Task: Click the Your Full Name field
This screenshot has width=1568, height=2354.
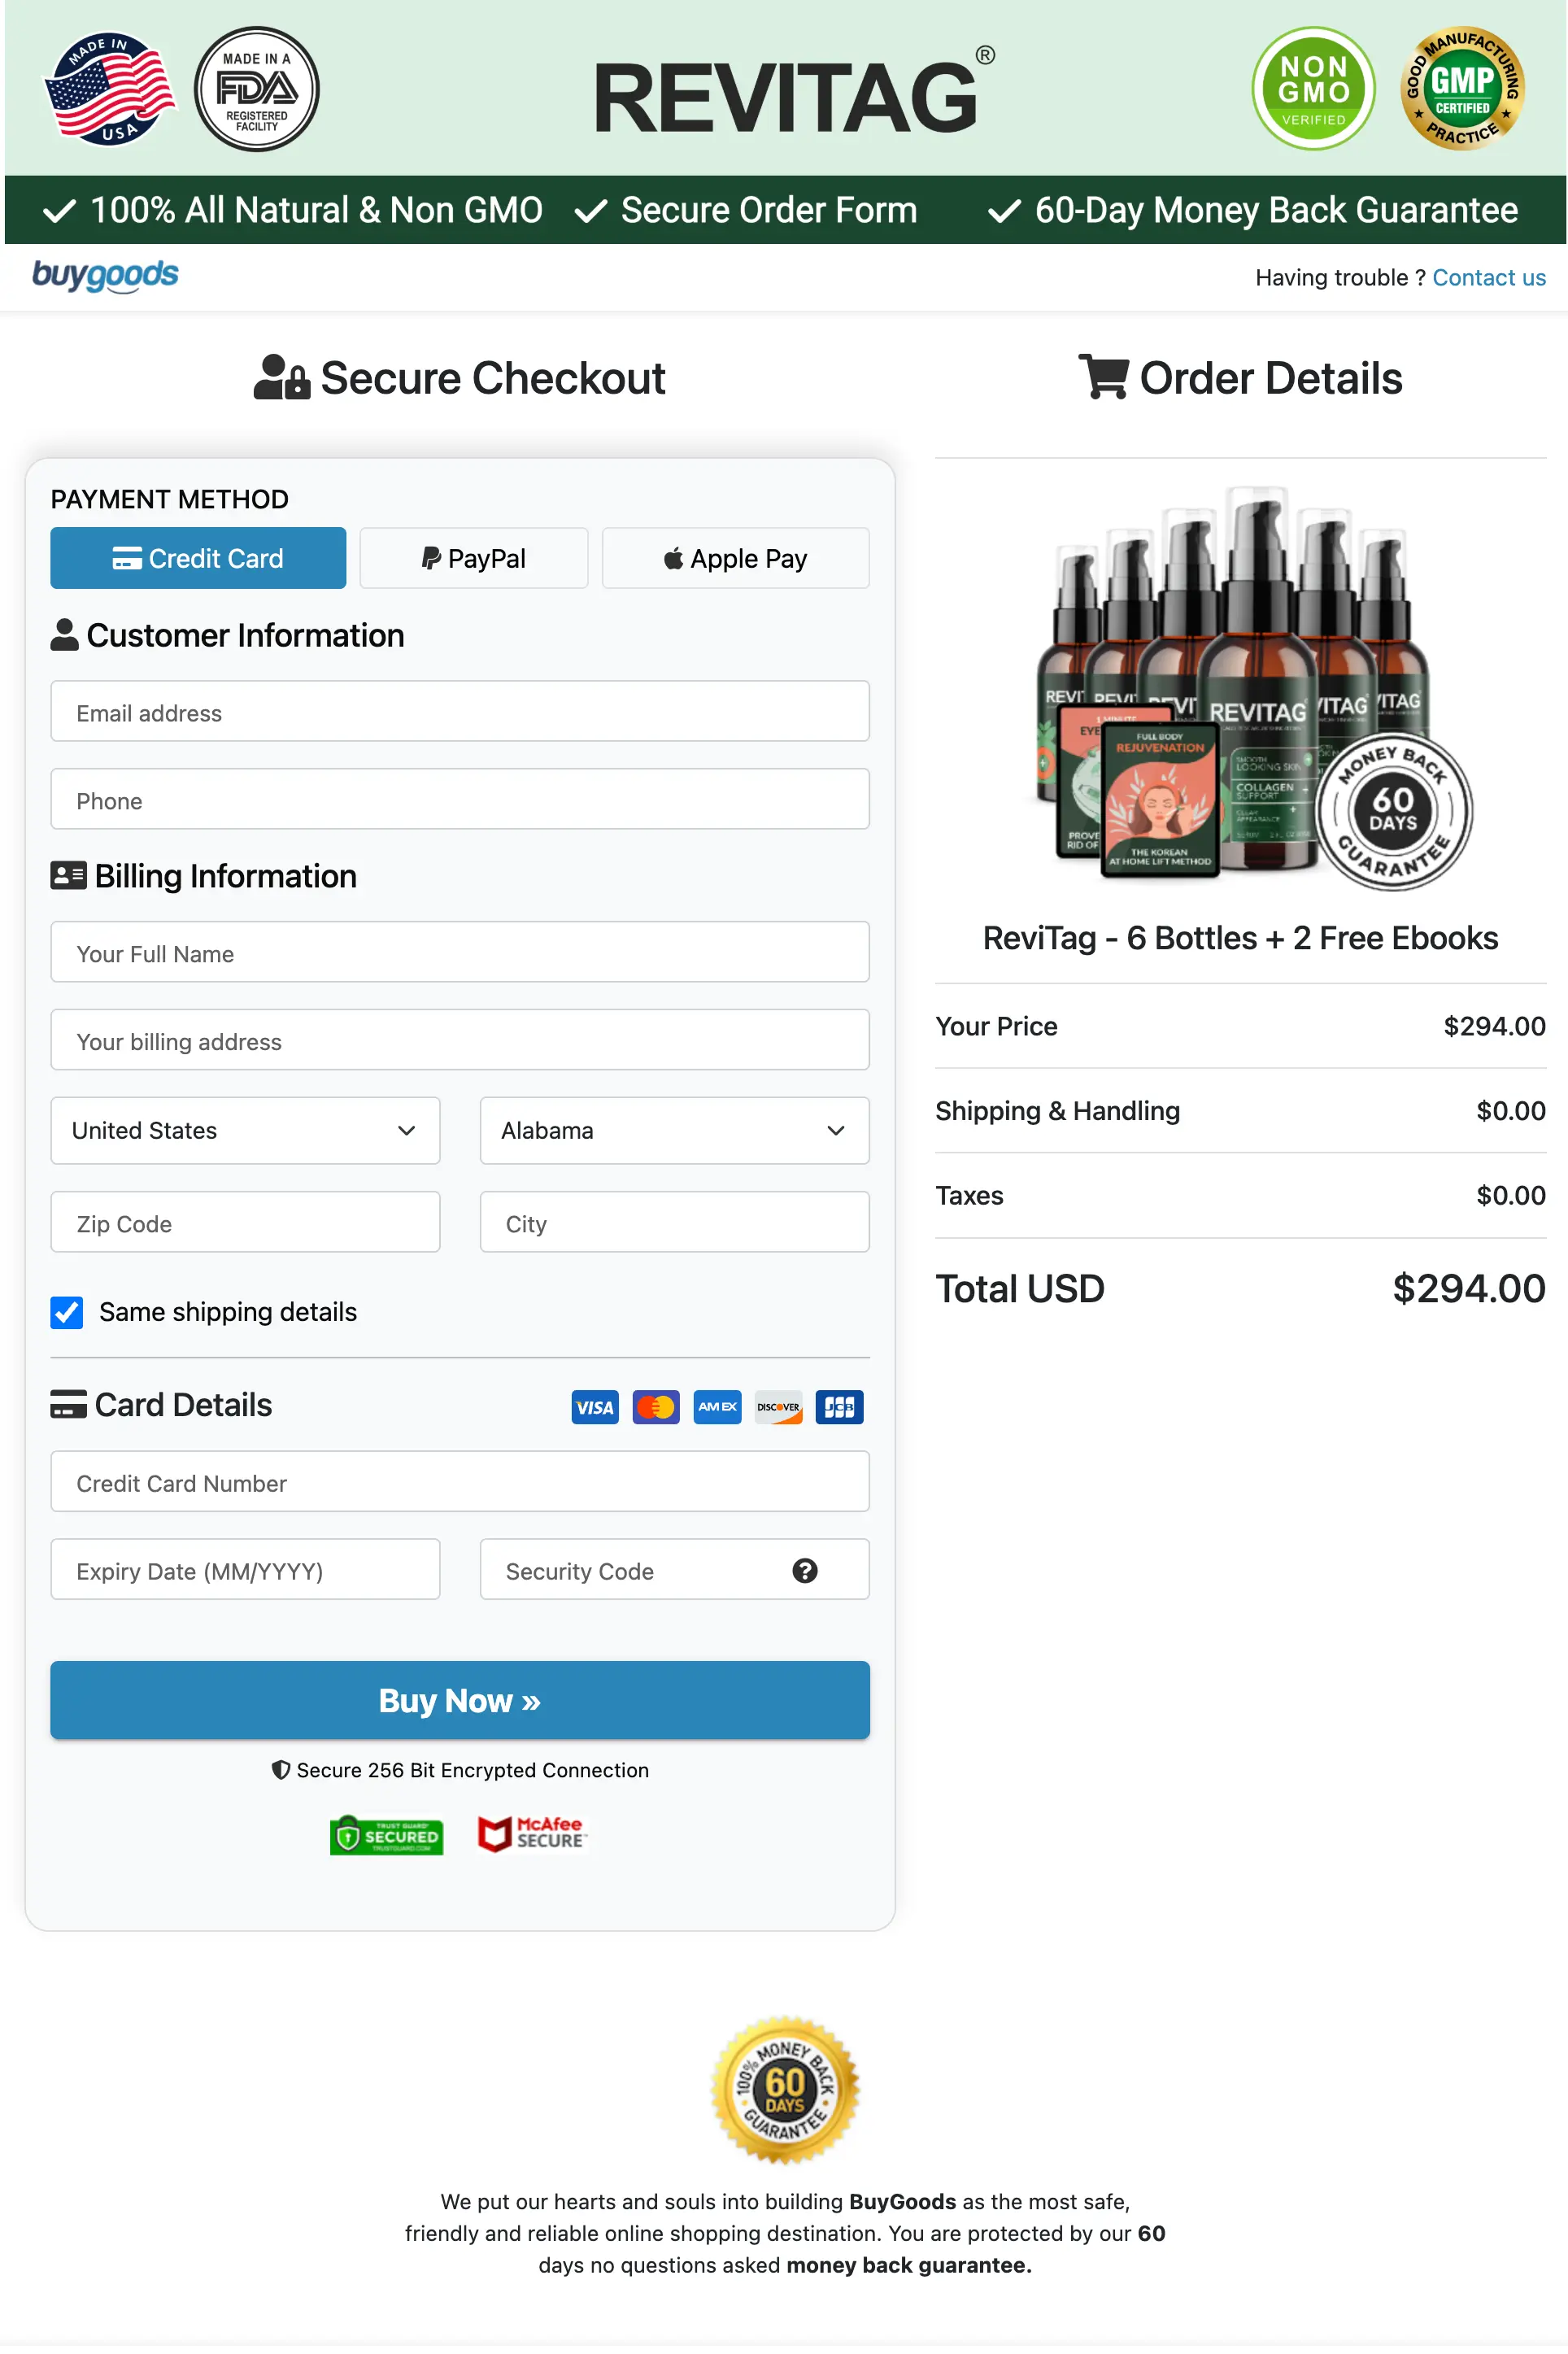Action: 460,952
